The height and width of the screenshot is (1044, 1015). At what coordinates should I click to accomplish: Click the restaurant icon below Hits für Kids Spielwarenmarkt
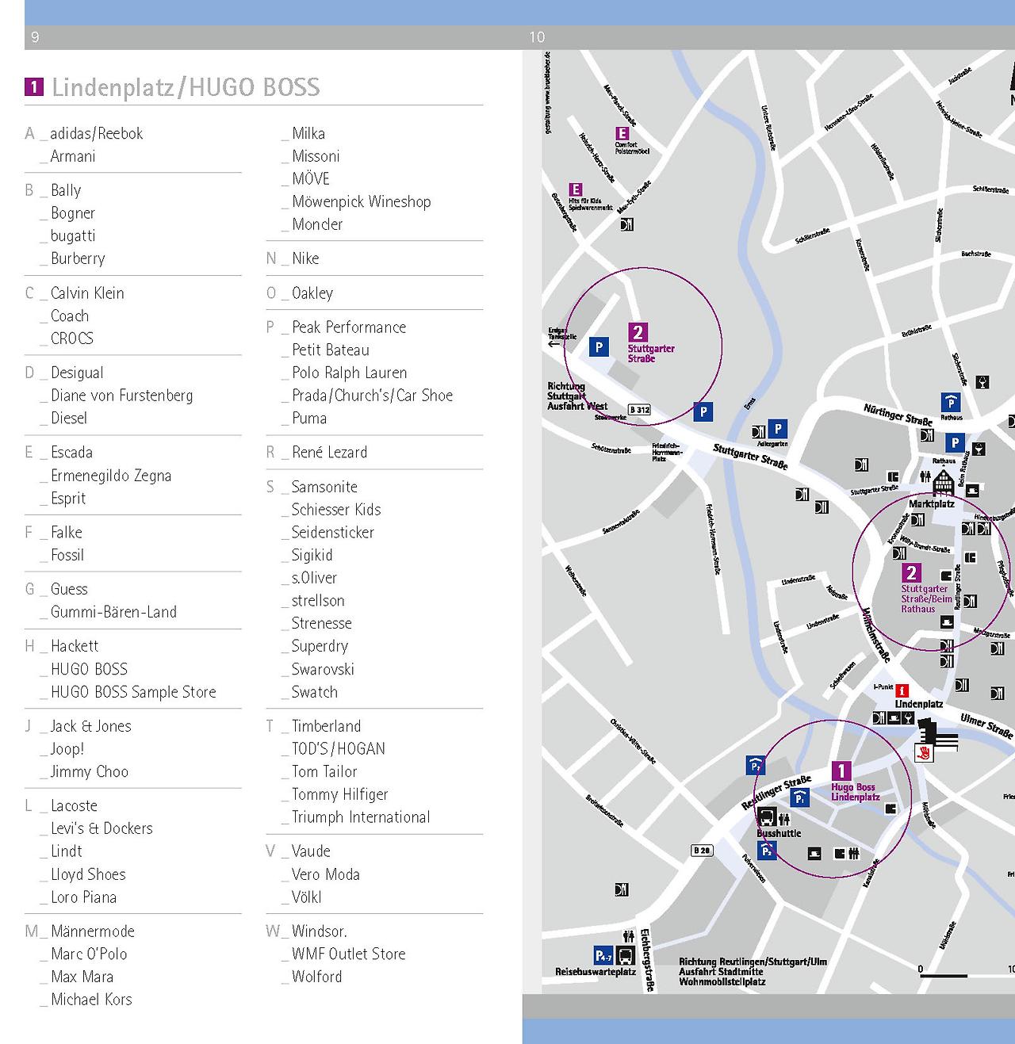pos(626,224)
